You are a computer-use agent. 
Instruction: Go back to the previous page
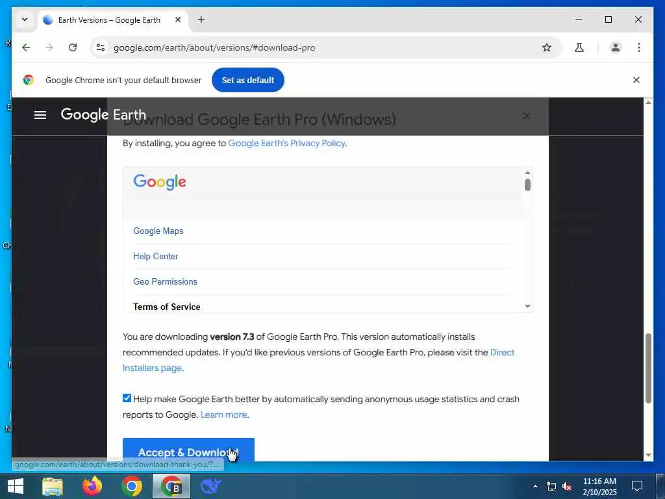tap(26, 47)
